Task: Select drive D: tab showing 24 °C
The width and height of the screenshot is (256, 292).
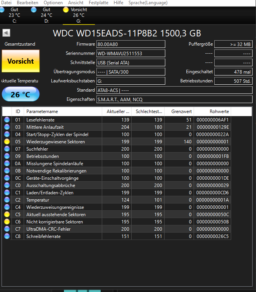Action: point(46,15)
